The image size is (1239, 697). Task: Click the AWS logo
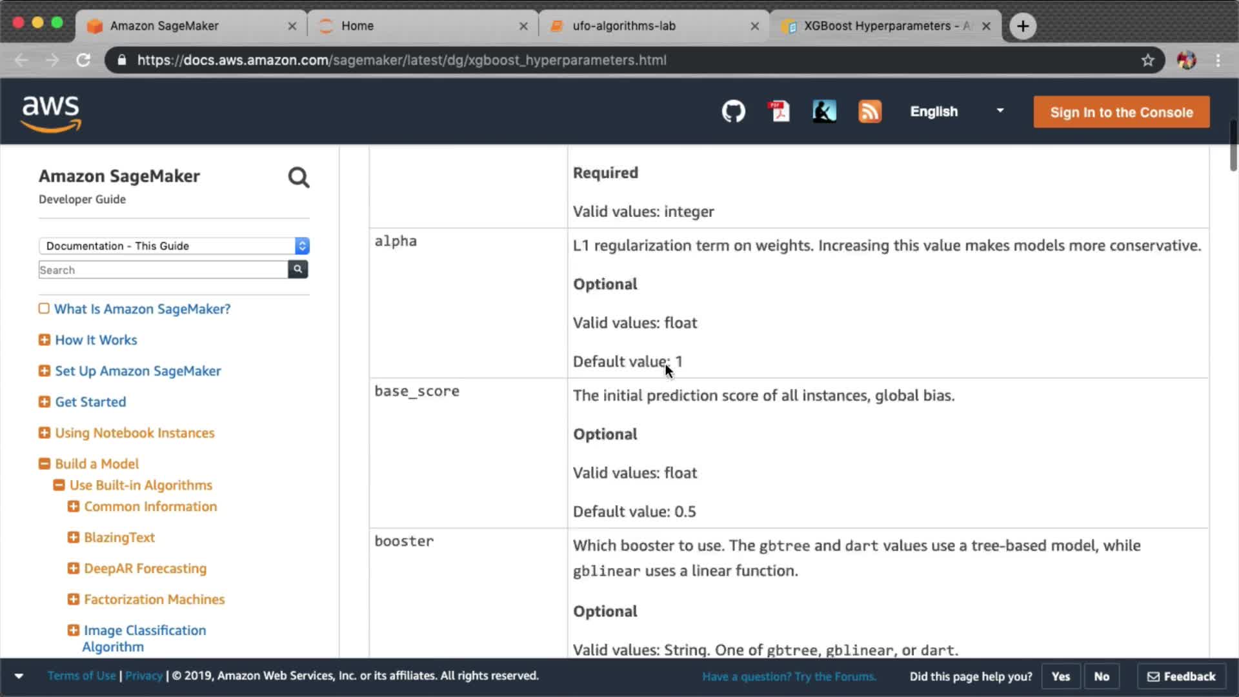51,113
